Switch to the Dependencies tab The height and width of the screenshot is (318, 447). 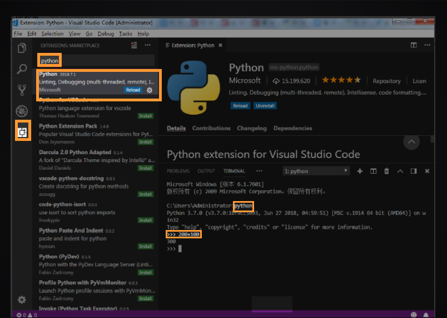coord(293,128)
